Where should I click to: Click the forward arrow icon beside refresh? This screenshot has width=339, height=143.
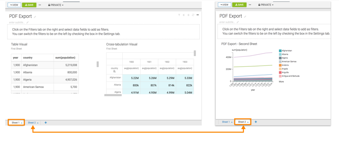click(188, 15)
